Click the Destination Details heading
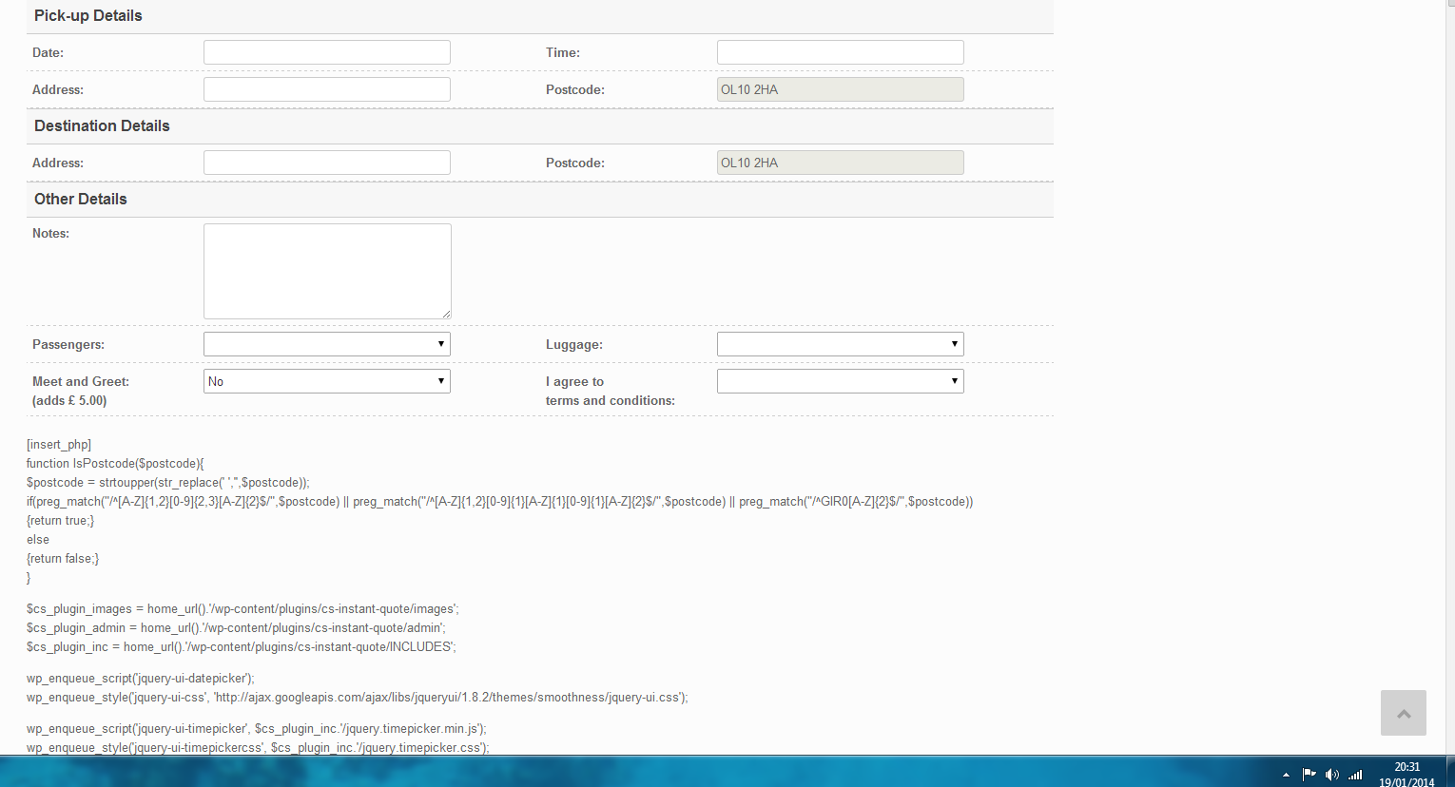Image resolution: width=1455 pixels, height=787 pixels. pyautogui.click(x=102, y=126)
